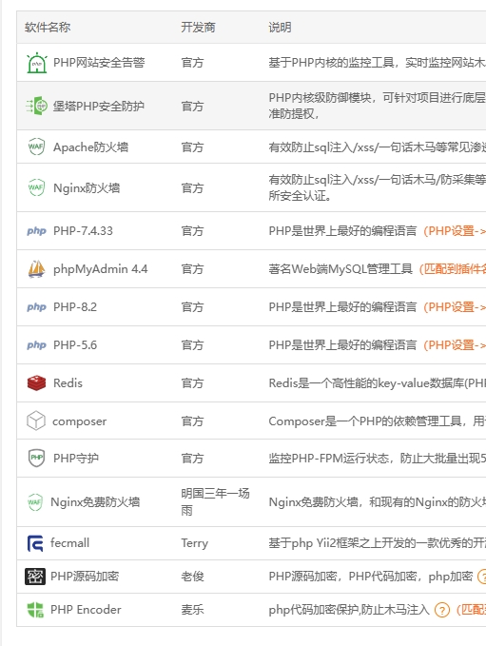Click the phpMyAdmin description 著名Web端MySQL管理工具
The width and height of the screenshot is (486, 646).
pyautogui.click(x=340, y=269)
